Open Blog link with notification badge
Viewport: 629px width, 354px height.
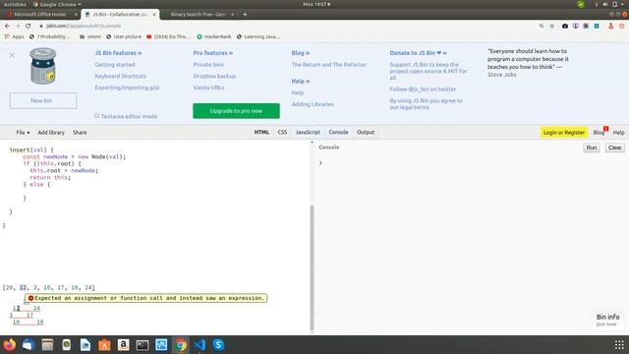tap(600, 132)
